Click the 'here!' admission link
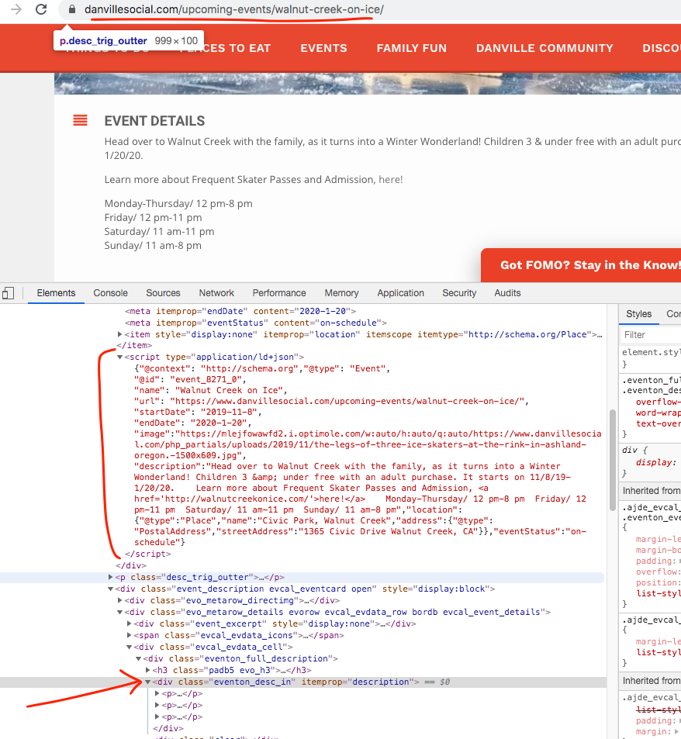Image resolution: width=681 pixels, height=739 pixels. click(x=390, y=179)
